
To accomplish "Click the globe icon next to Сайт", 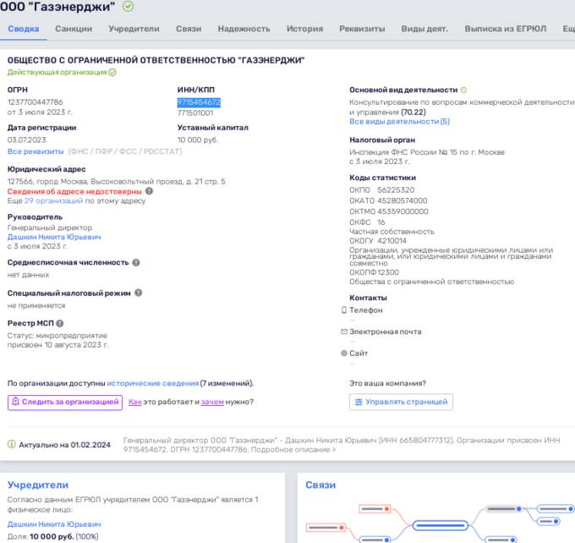I will (x=343, y=353).
